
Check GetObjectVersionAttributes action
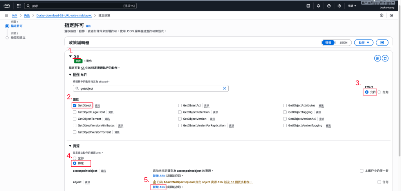[x=74, y=126]
